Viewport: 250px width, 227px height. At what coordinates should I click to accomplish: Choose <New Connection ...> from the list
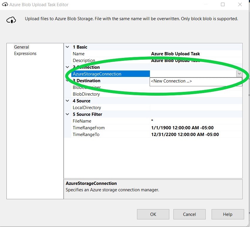[196, 81]
